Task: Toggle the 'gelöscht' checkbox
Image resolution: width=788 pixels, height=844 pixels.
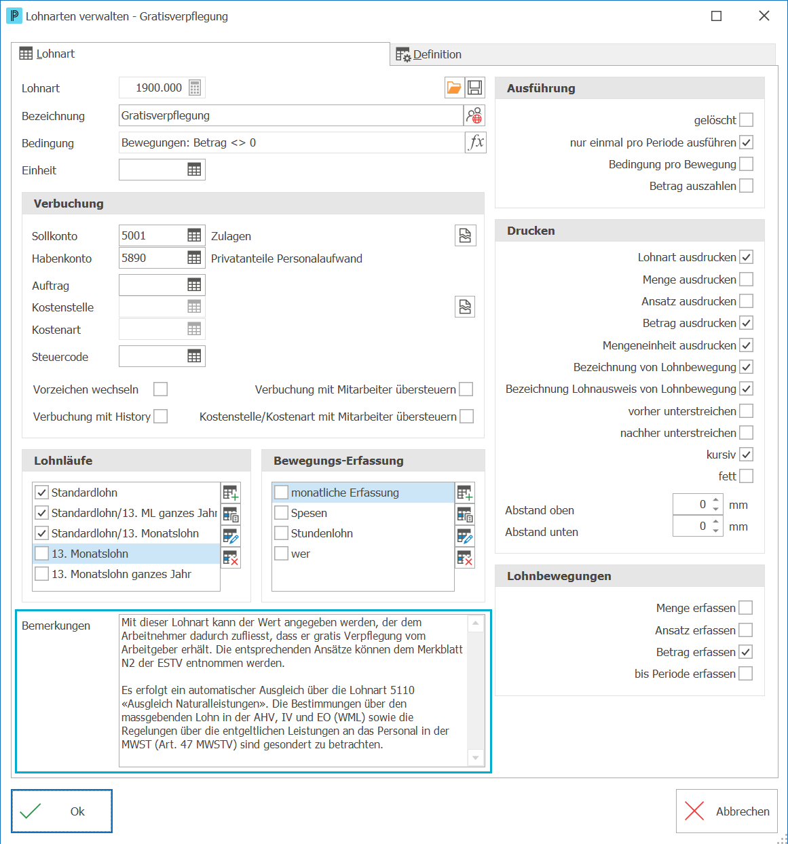Action: pyautogui.click(x=746, y=120)
